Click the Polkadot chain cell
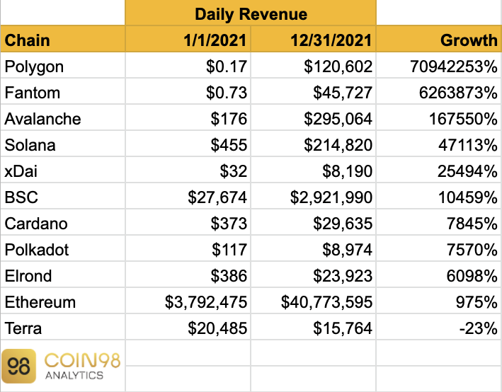This screenshot has height=392, width=502. pos(63,248)
